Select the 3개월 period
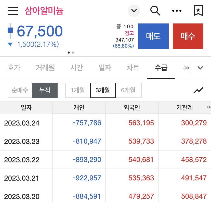This screenshot has height=202, width=211. pyautogui.click(x=103, y=90)
